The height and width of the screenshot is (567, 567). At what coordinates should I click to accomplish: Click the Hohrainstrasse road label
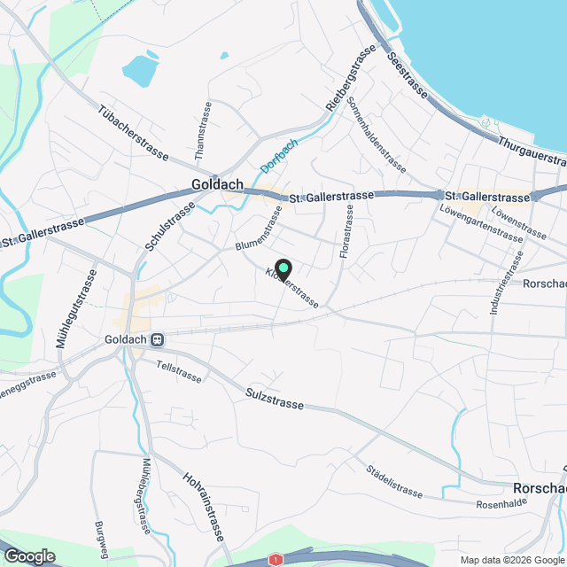coord(204,507)
